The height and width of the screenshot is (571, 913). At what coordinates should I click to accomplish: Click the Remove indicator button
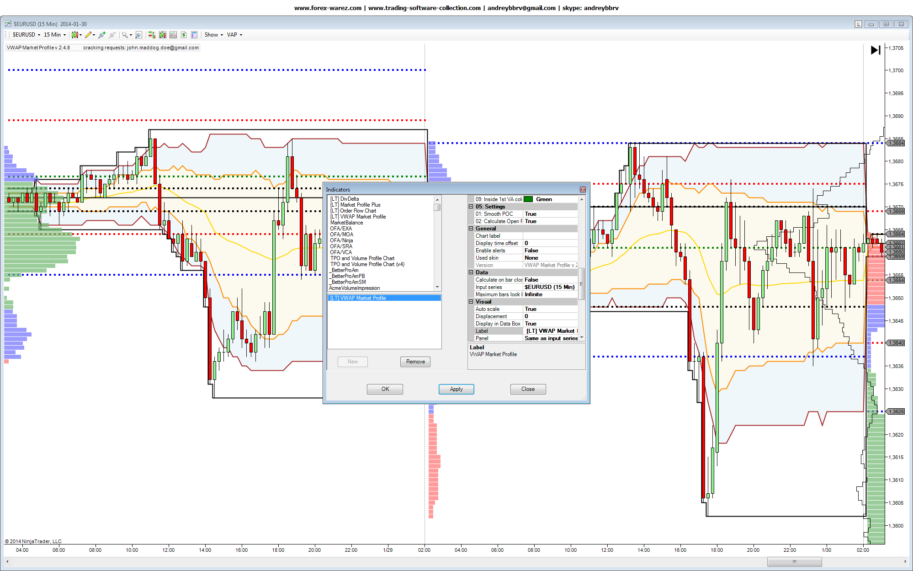(415, 362)
